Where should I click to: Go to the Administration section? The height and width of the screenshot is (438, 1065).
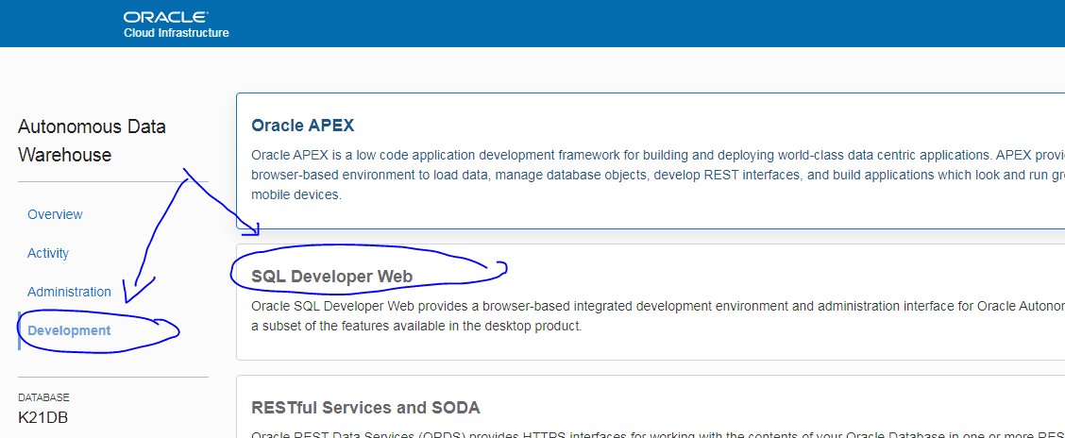pos(69,292)
